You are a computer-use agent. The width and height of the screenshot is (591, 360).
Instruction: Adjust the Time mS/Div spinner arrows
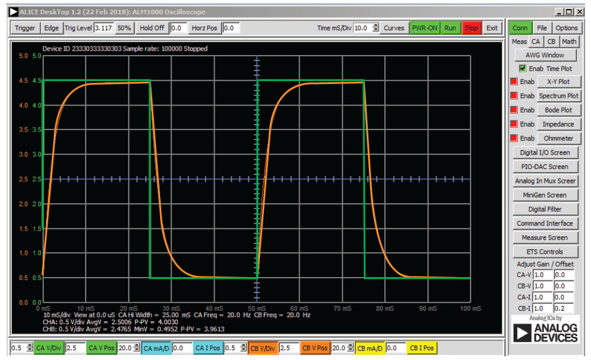pos(375,28)
